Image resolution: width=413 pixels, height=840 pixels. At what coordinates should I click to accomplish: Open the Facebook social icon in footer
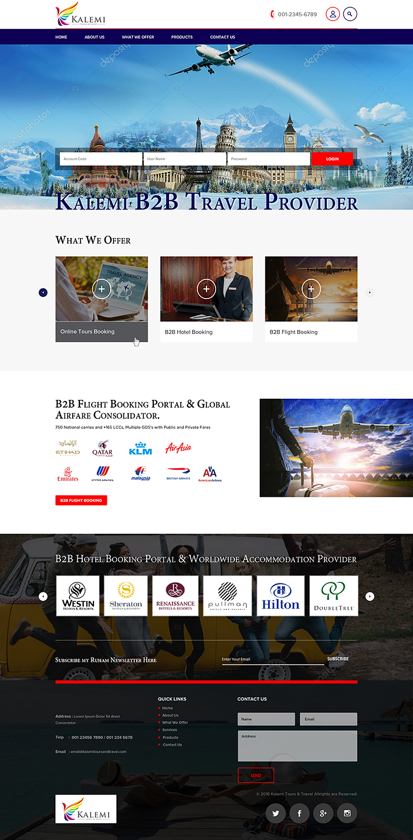click(299, 813)
